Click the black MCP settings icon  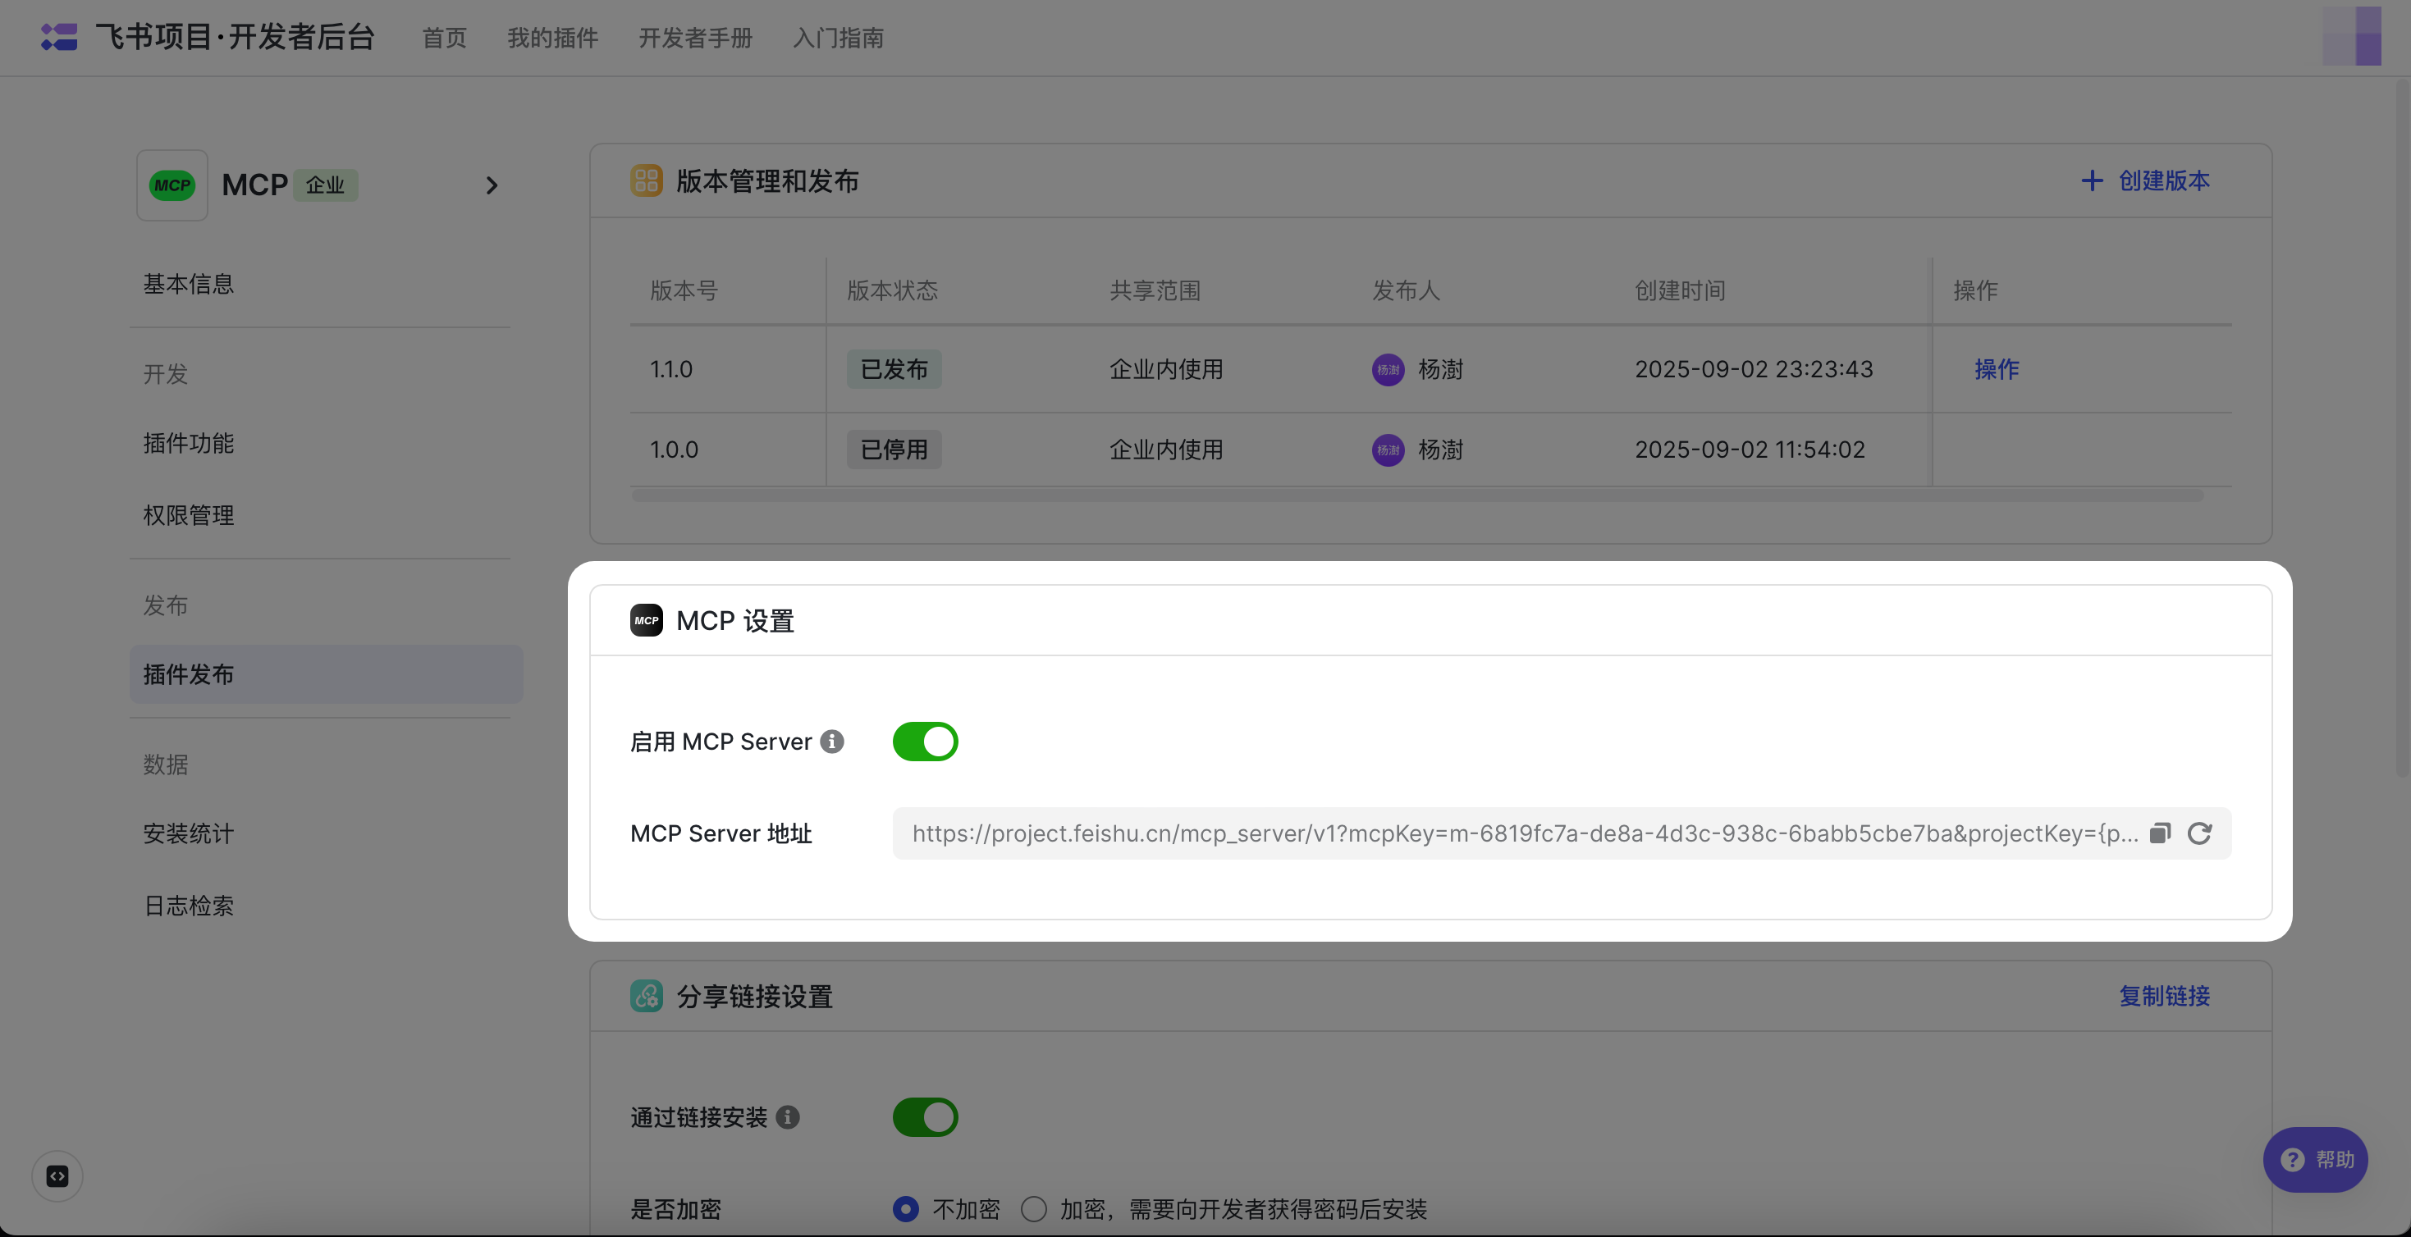[646, 620]
